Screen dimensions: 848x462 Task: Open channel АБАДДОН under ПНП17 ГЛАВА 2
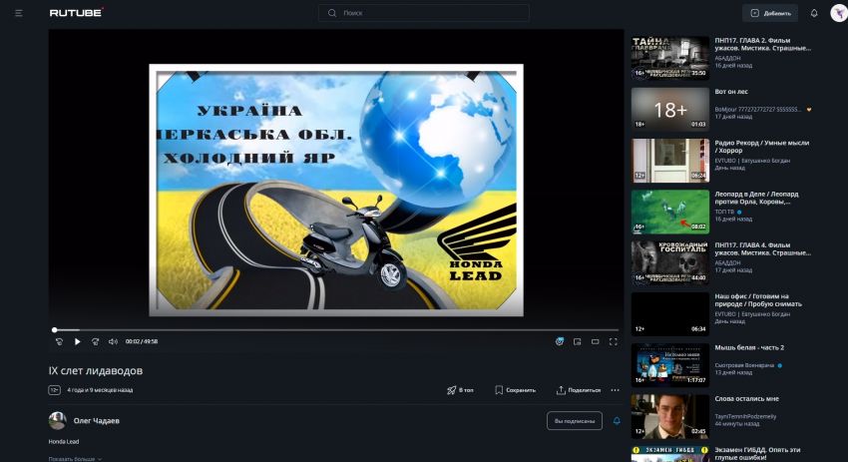point(727,58)
